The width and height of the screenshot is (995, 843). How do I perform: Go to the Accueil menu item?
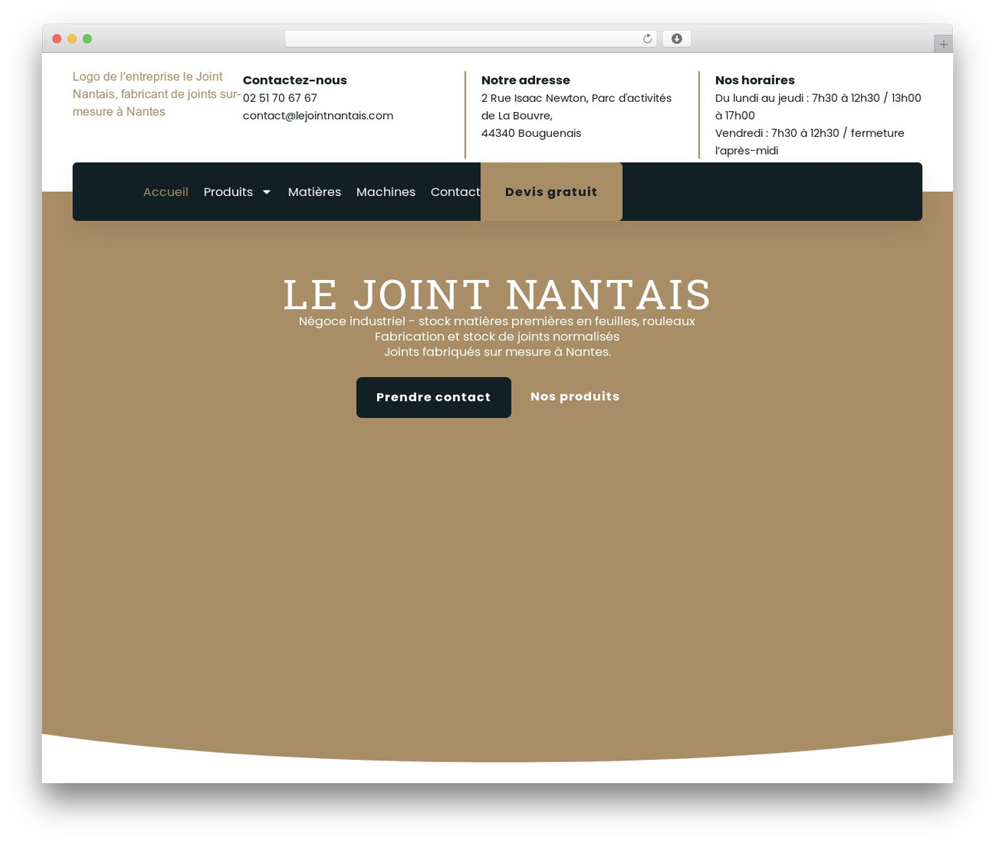coord(166,192)
